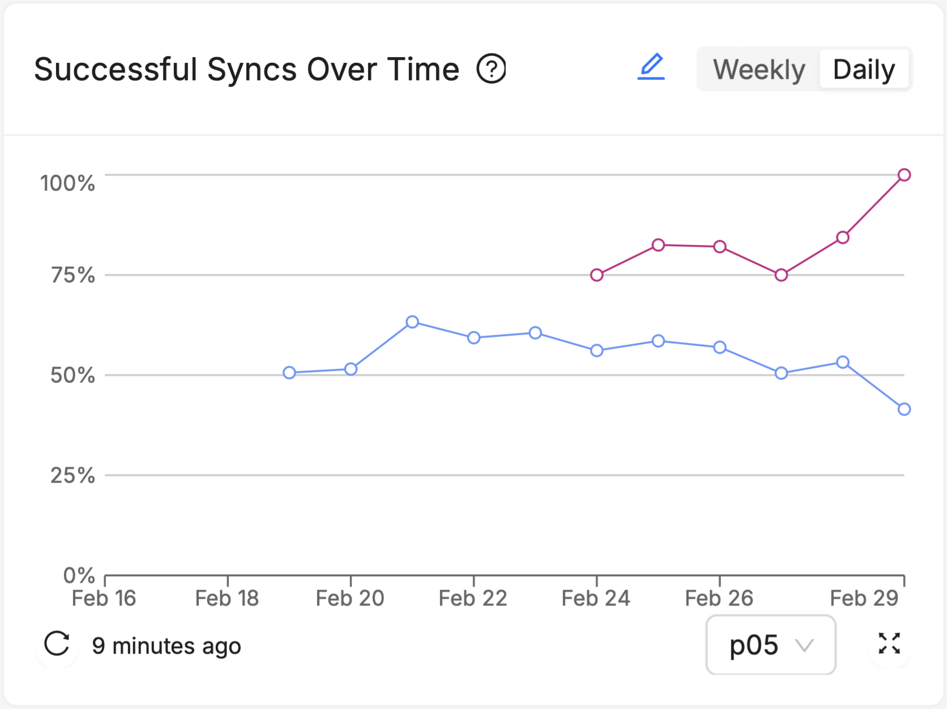Select the Daily view option
Image resolution: width=947 pixels, height=709 pixels.
point(863,69)
